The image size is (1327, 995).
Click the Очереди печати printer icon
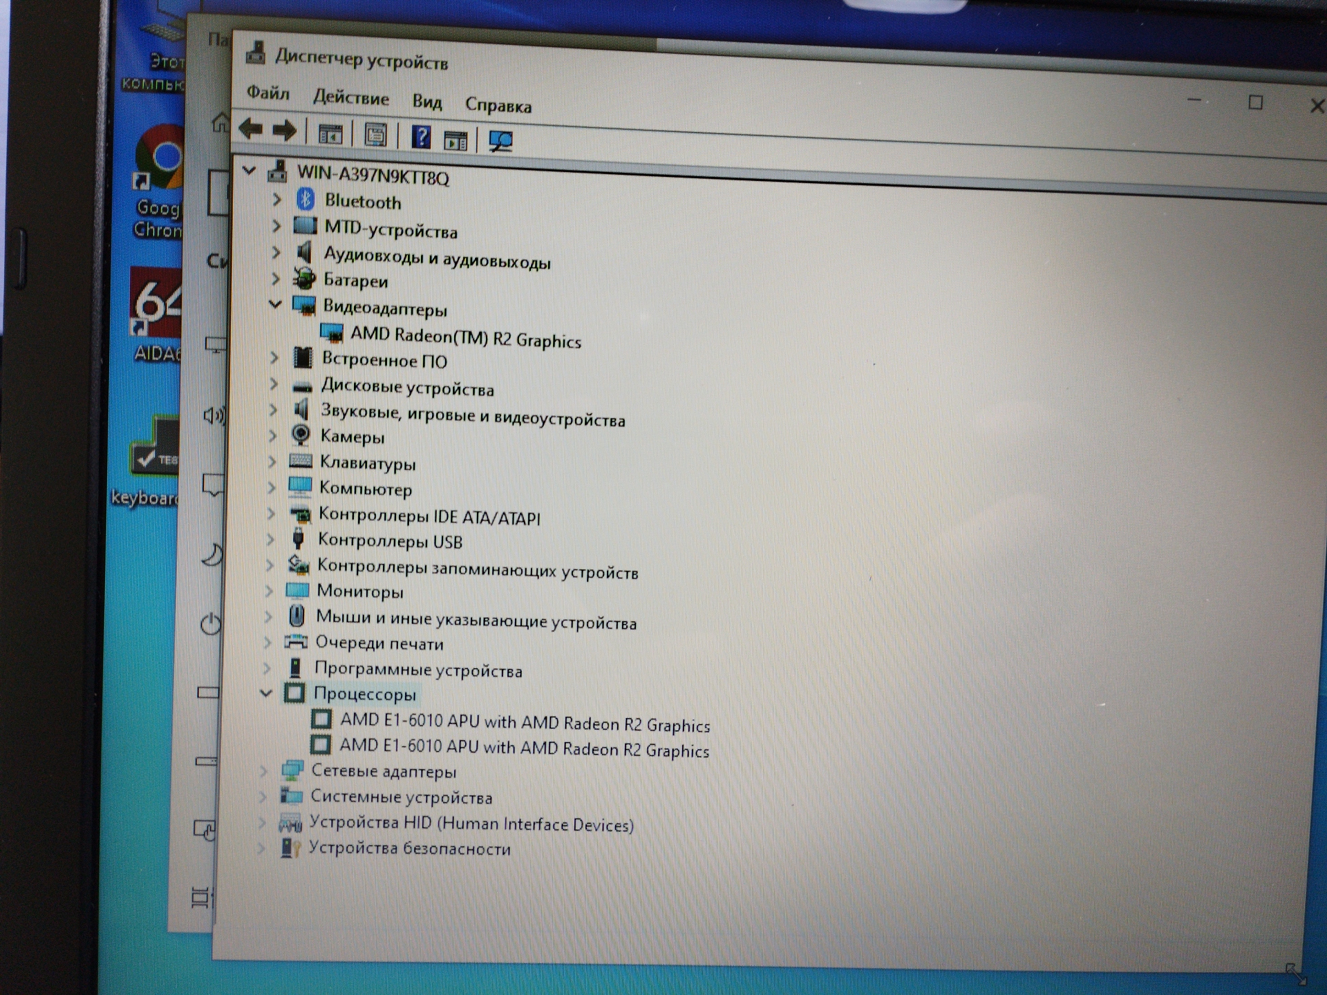coord(296,641)
